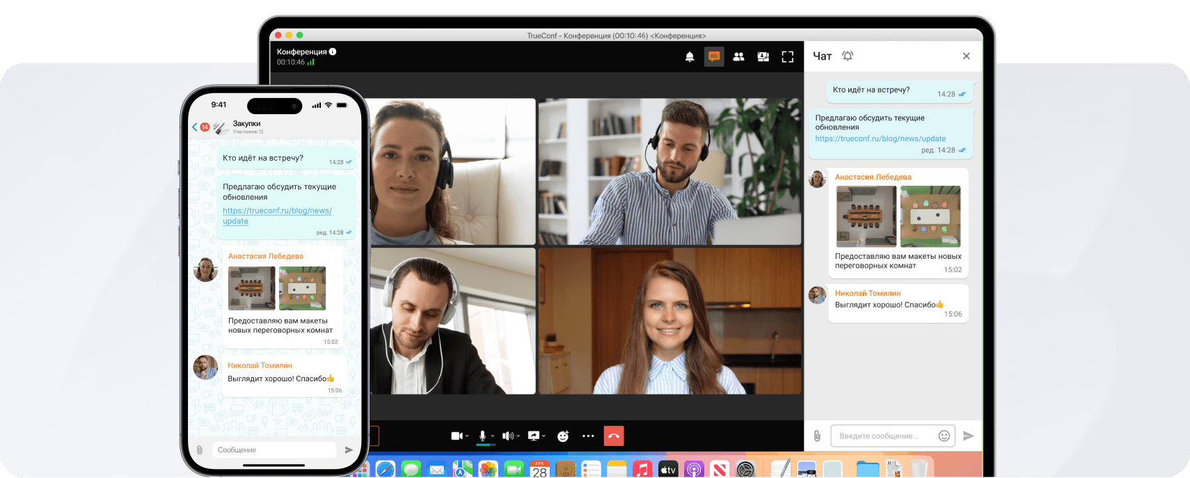Click the paperclip attach icon in desktop chat
Image resolution: width=1190 pixels, height=478 pixels.
817,436
